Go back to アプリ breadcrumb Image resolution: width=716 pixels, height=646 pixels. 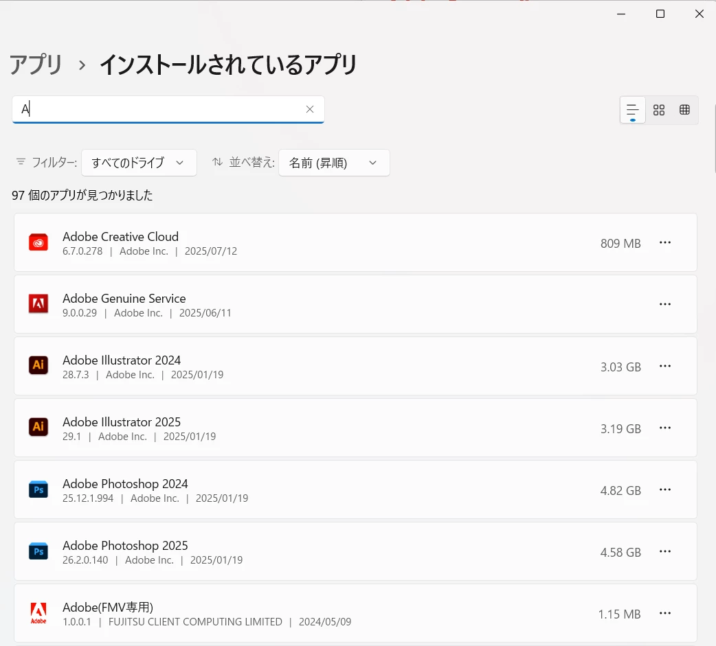[36, 65]
